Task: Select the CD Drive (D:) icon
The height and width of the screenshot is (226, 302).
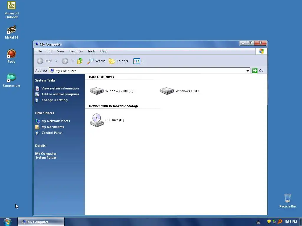Action: 107,120
